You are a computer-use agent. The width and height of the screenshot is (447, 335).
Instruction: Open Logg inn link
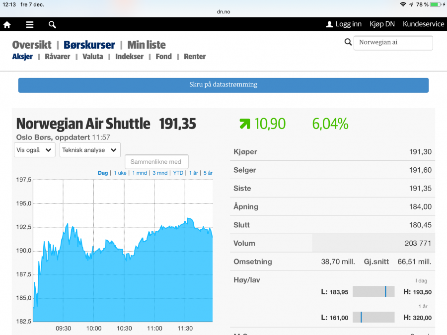pyautogui.click(x=348, y=24)
